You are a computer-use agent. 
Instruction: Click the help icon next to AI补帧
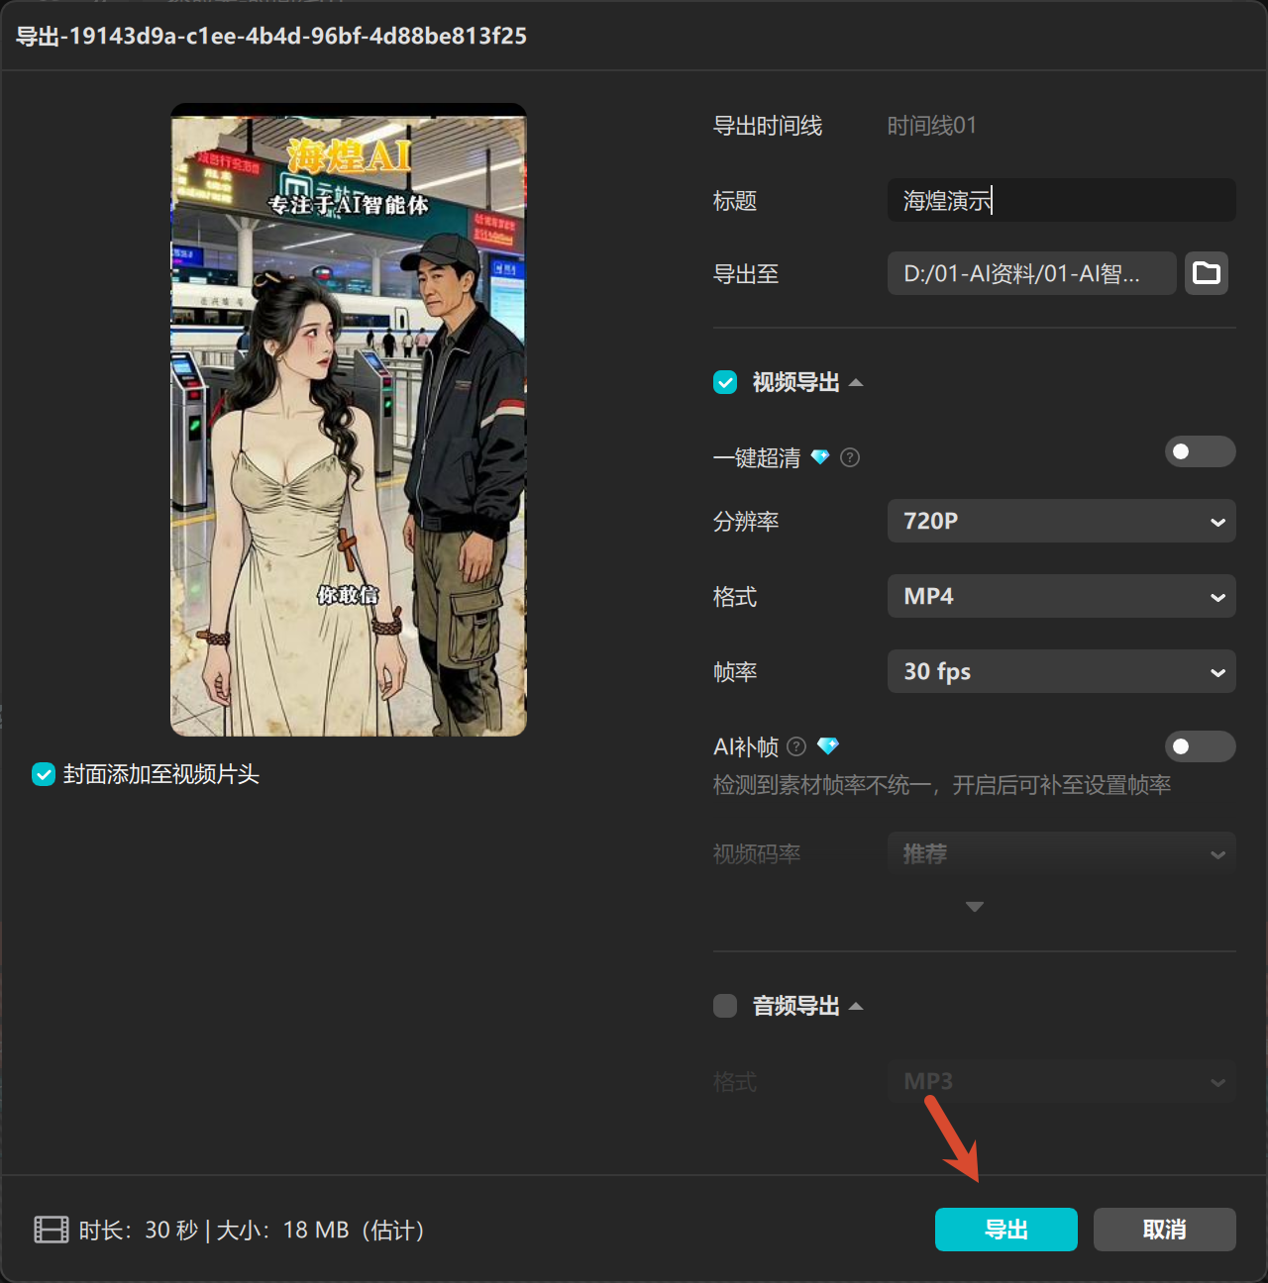pyautogui.click(x=796, y=746)
